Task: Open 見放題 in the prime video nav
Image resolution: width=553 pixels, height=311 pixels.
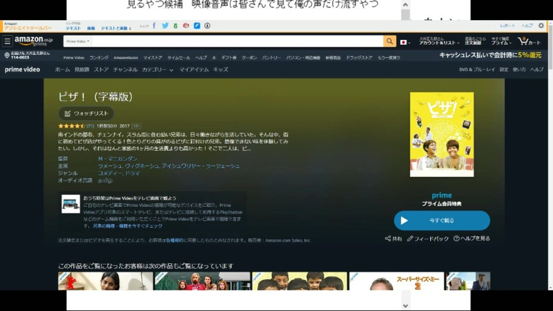Action: (82, 70)
